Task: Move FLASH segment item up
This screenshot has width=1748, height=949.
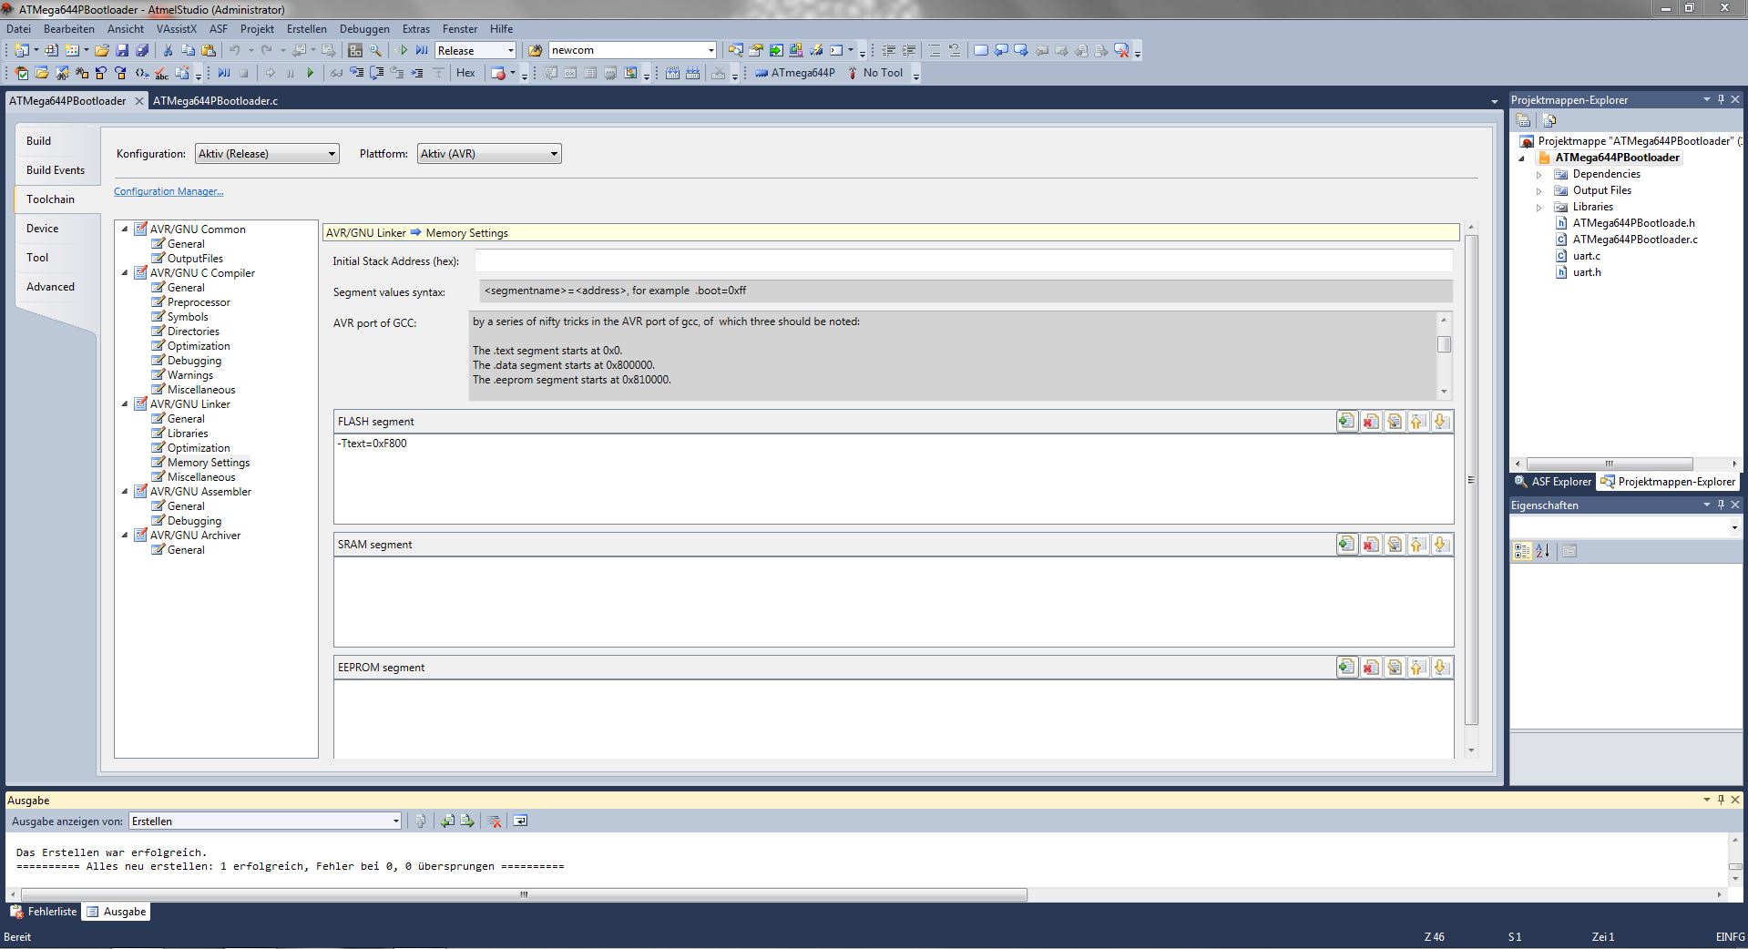Action: (x=1417, y=421)
